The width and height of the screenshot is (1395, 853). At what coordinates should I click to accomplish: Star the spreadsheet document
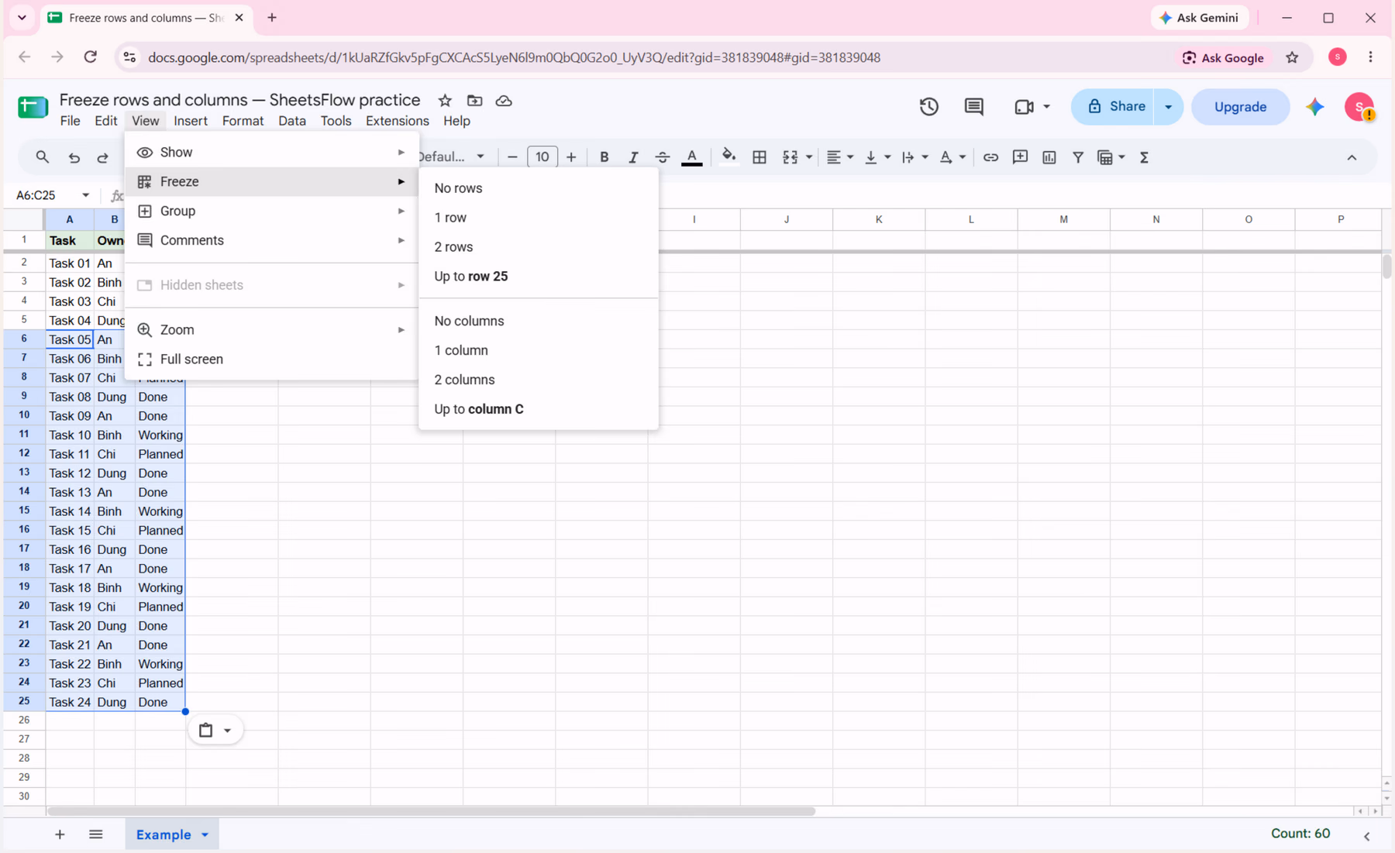(x=445, y=101)
